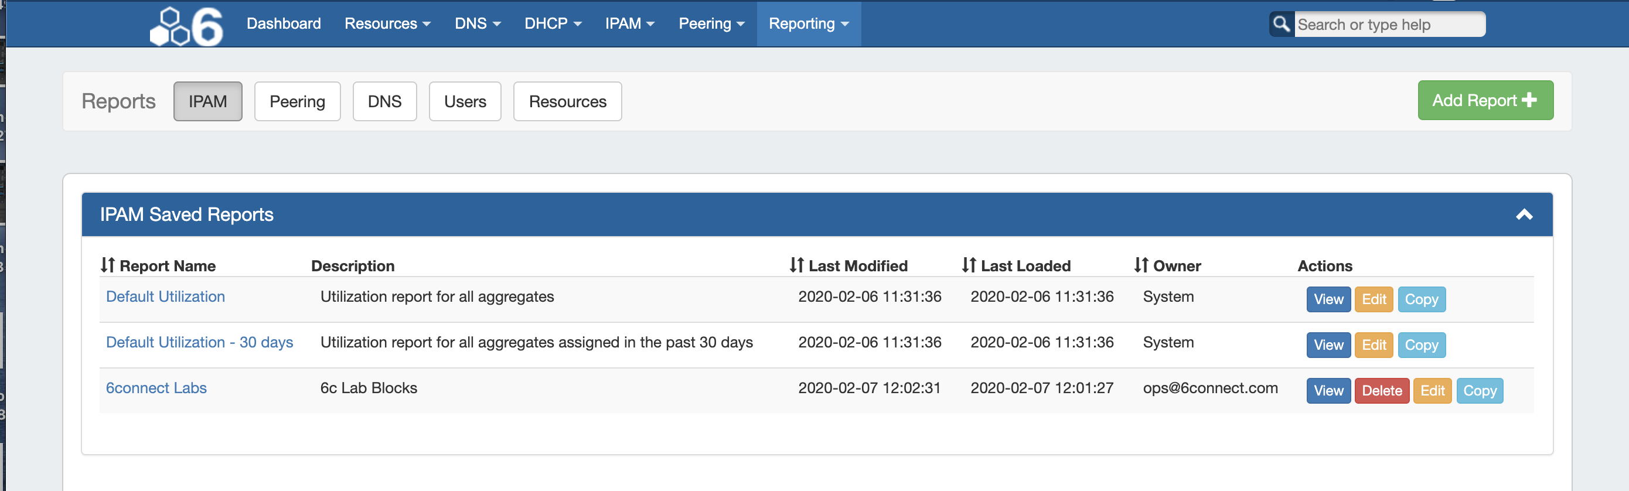
Task: Collapse the IPAM Saved Reports panel
Action: pyautogui.click(x=1524, y=215)
